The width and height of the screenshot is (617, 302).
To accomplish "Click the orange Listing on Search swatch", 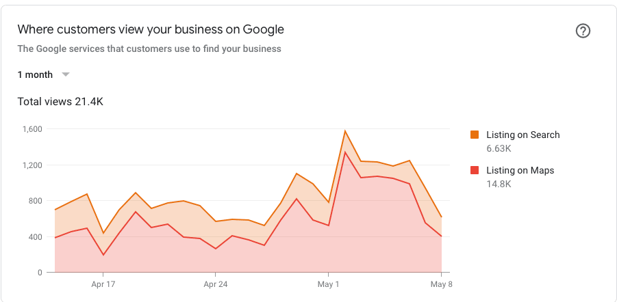I will (475, 135).
